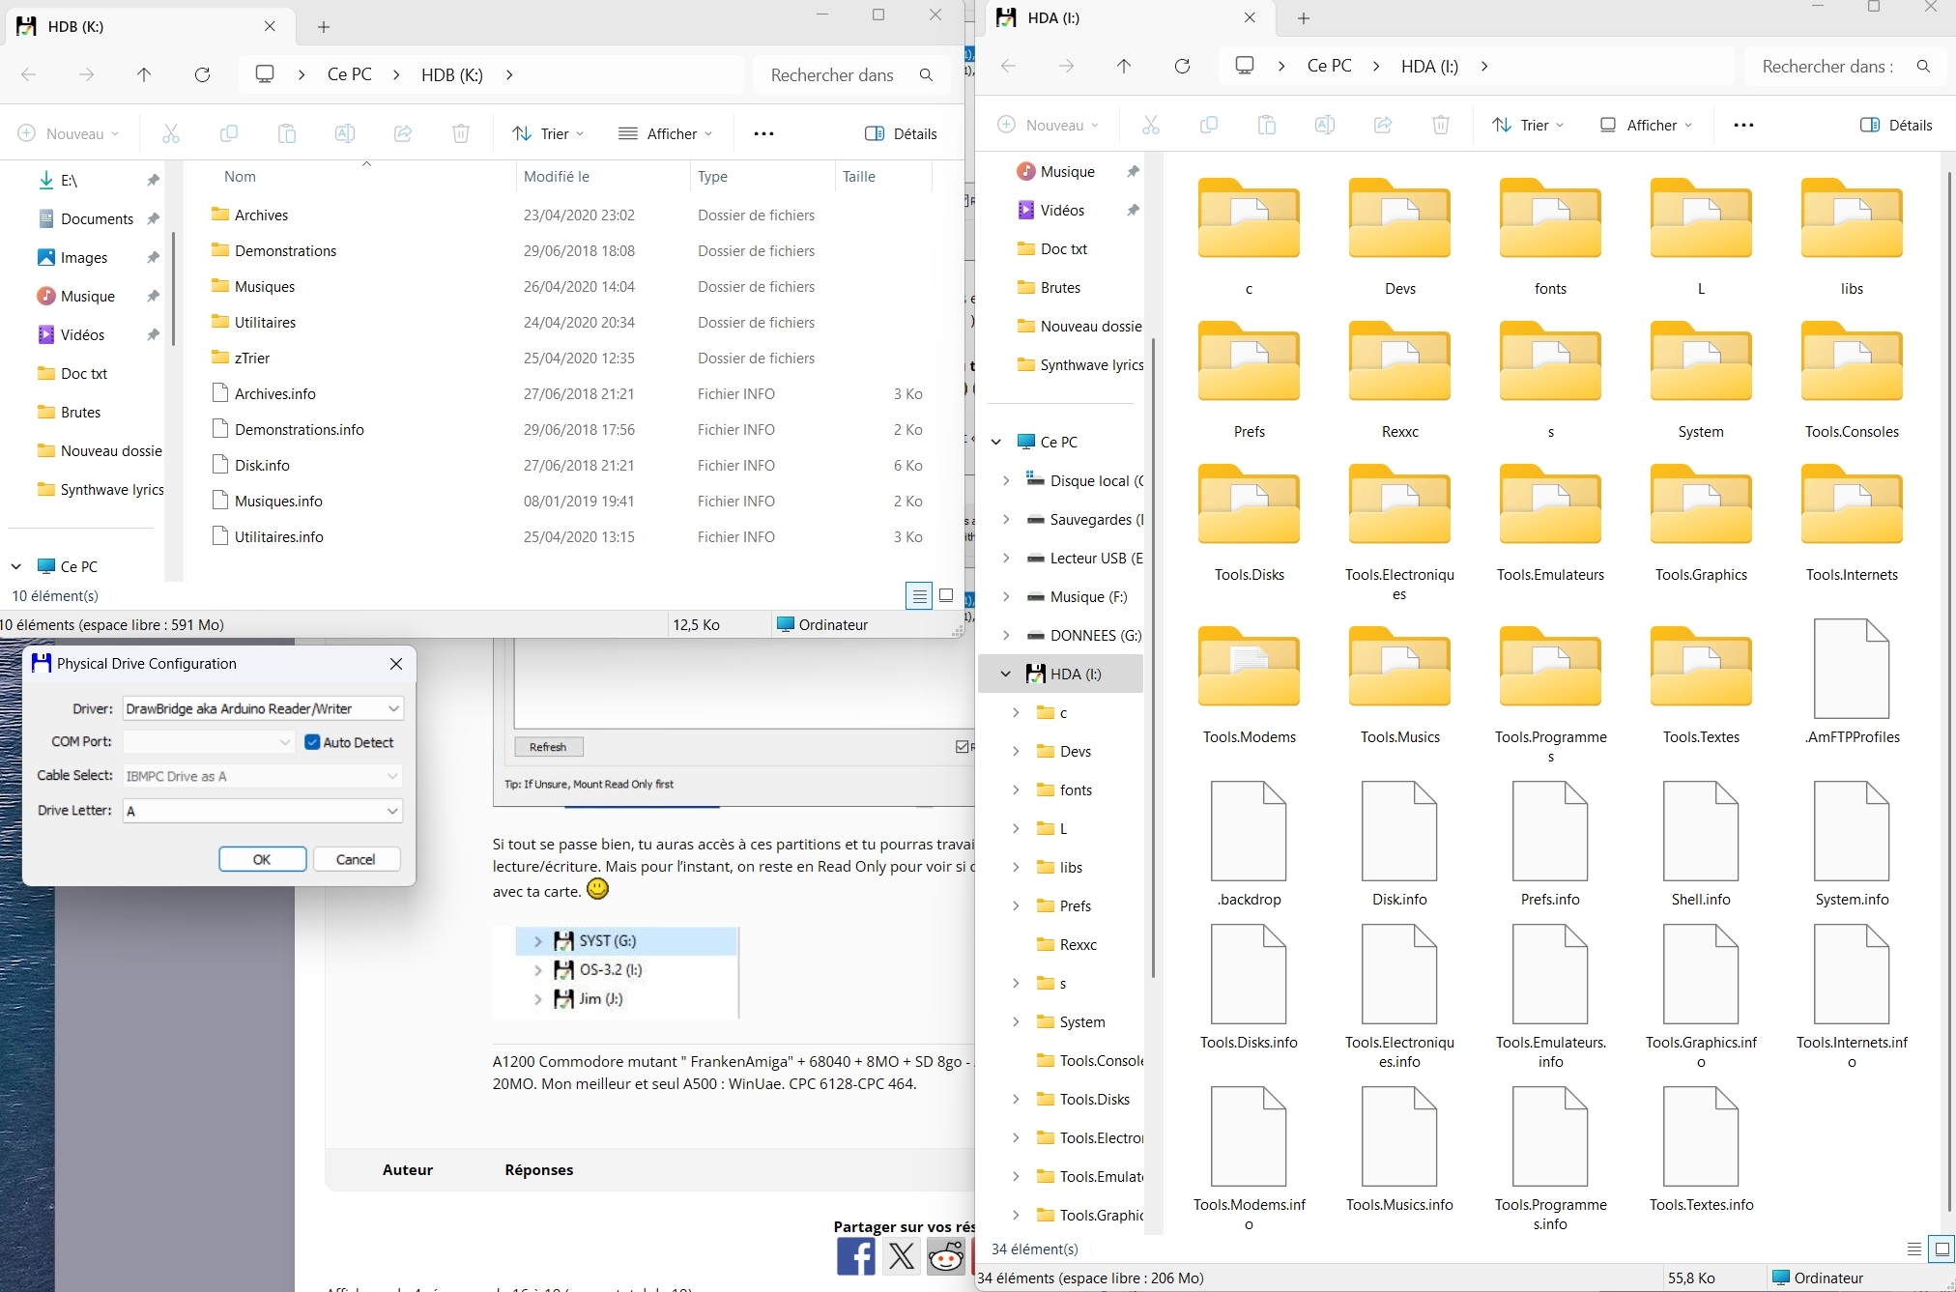The image size is (1956, 1292).
Task: Open Synthwave lyrics in HDA (I:) sidebar
Action: [x=1080, y=364]
